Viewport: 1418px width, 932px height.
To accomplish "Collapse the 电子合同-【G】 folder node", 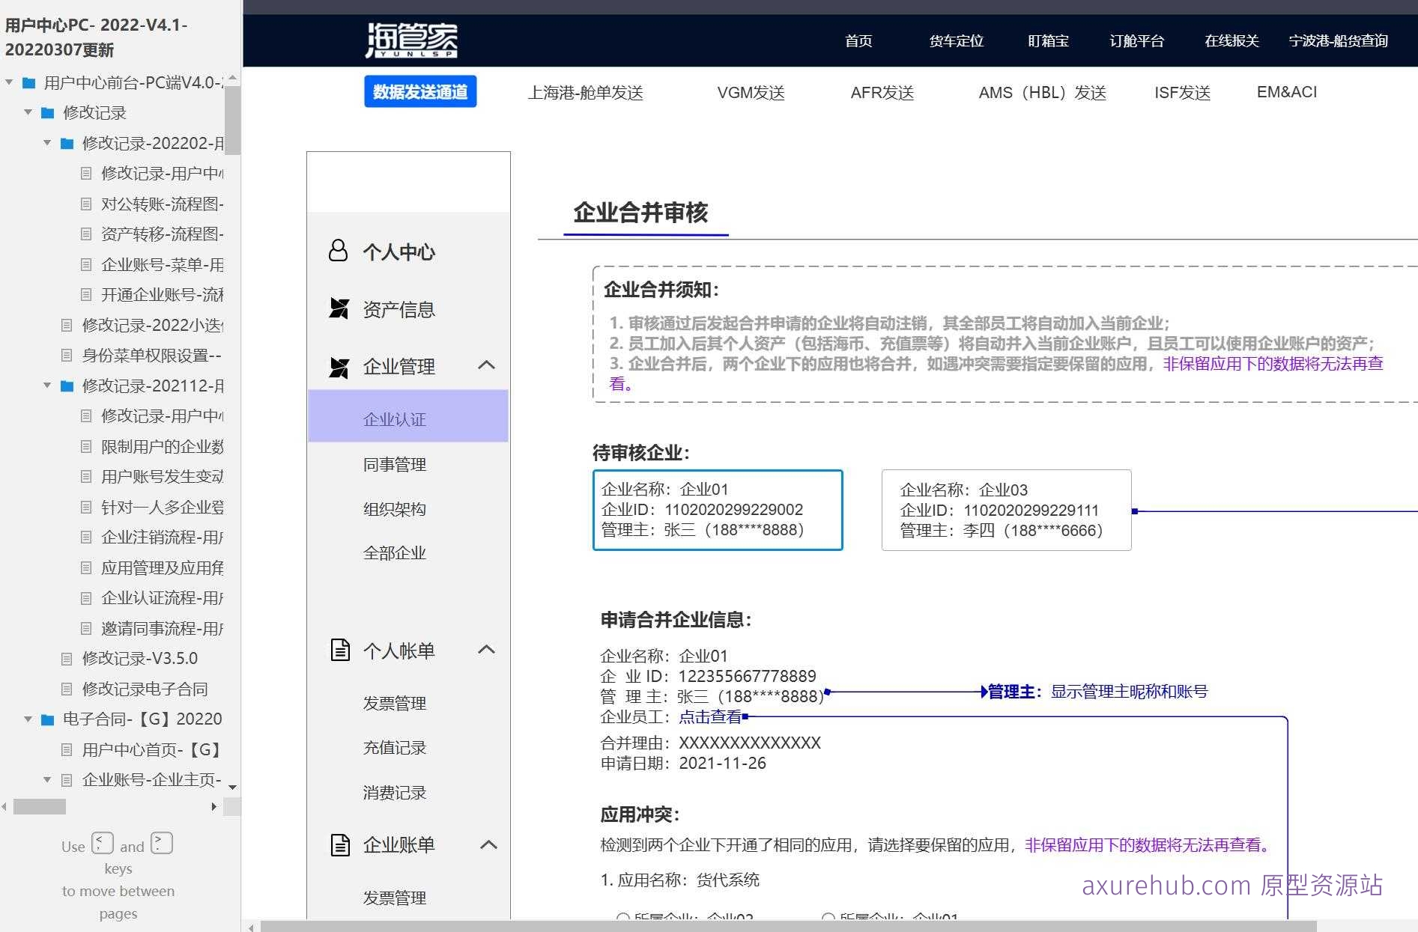I will (x=28, y=719).
